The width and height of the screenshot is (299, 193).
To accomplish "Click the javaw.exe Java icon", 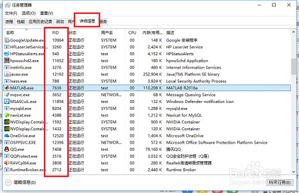I will pos(6,74).
